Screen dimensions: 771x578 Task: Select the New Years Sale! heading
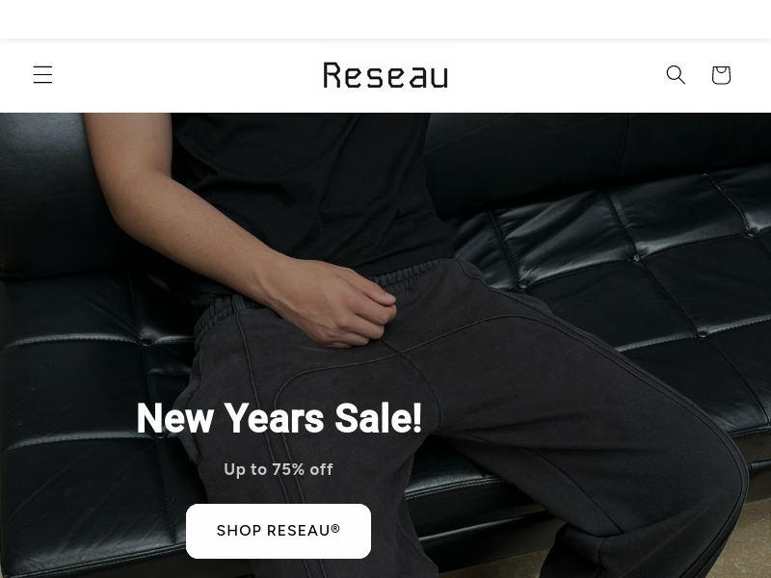[x=279, y=418]
